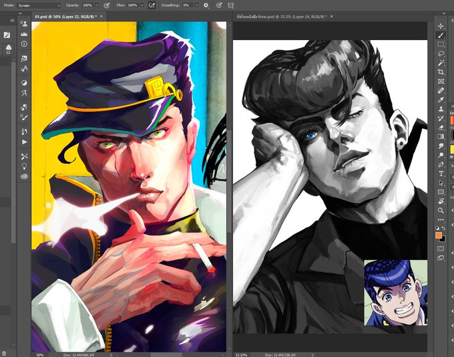This screenshot has height=357, width=454.
Task: Select the Crop tool
Action: [441, 72]
